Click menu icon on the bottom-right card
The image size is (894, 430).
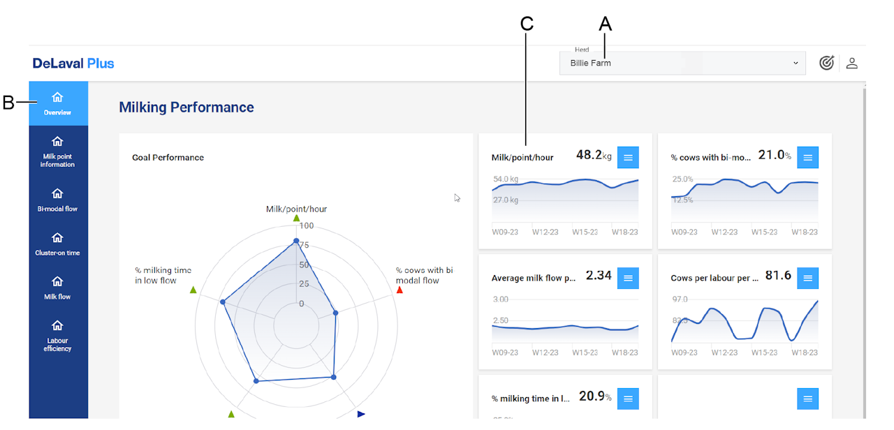(807, 399)
